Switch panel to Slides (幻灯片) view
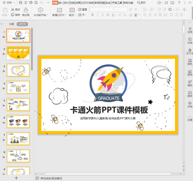This screenshot has height=181, width=193. [x=22, y=24]
